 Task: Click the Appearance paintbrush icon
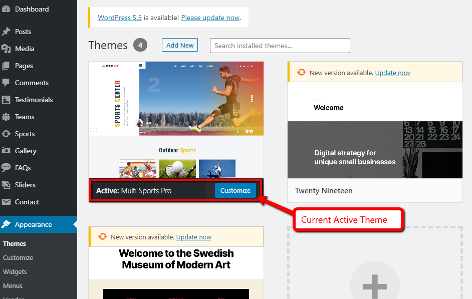point(6,224)
